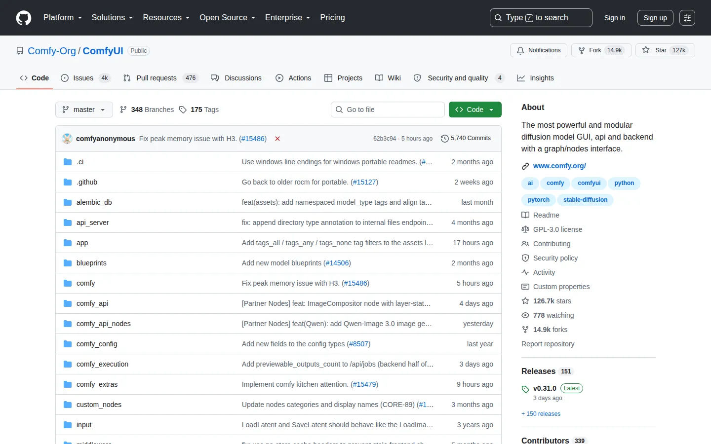Click the Type / to search field
711x444 pixels.
coord(541,18)
